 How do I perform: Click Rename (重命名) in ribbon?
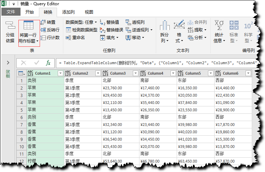point(75,37)
